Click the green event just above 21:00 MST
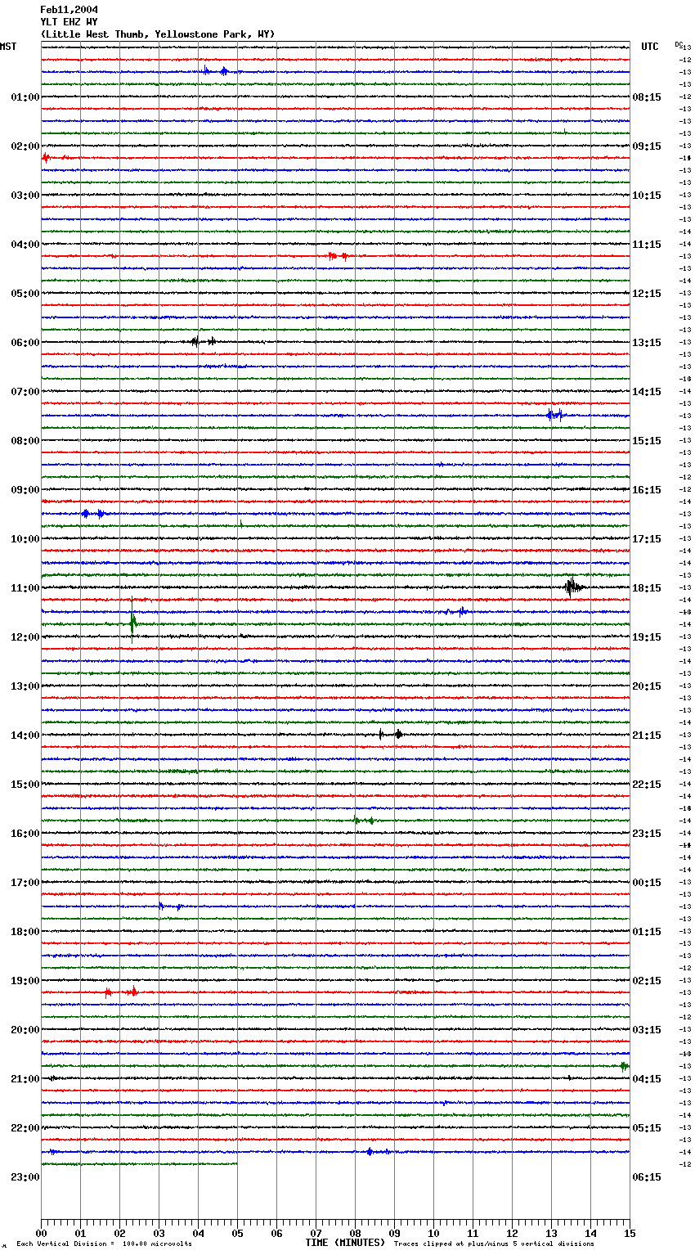The height and width of the screenshot is (1255, 695). click(624, 1066)
